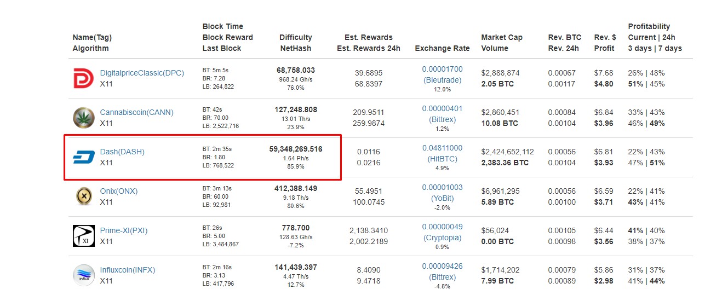Viewport: 722px width, 295px height.
Task: Click the Est. Rewards column header
Action: tap(369, 43)
